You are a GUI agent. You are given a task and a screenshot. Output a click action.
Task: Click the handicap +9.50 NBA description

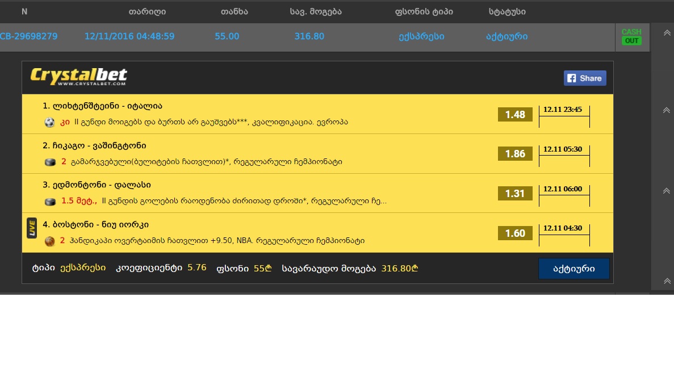pyautogui.click(x=217, y=241)
